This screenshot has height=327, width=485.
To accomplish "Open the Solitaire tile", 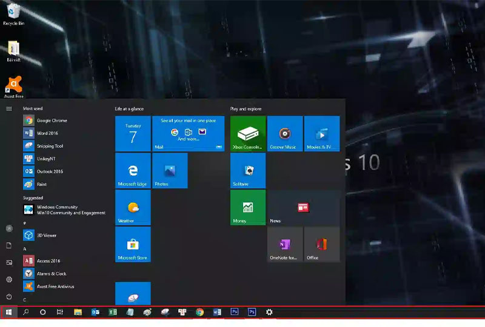I will (248, 170).
